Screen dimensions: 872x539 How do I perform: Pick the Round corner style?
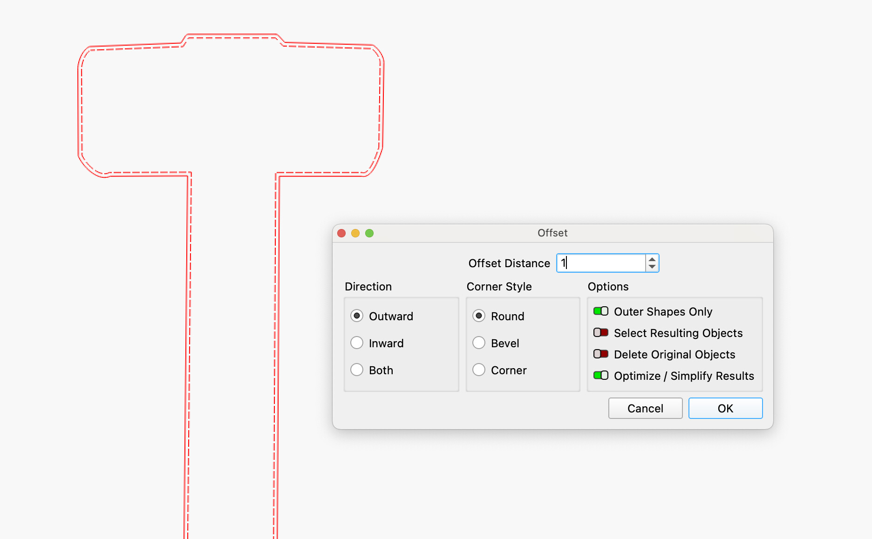pyautogui.click(x=479, y=316)
